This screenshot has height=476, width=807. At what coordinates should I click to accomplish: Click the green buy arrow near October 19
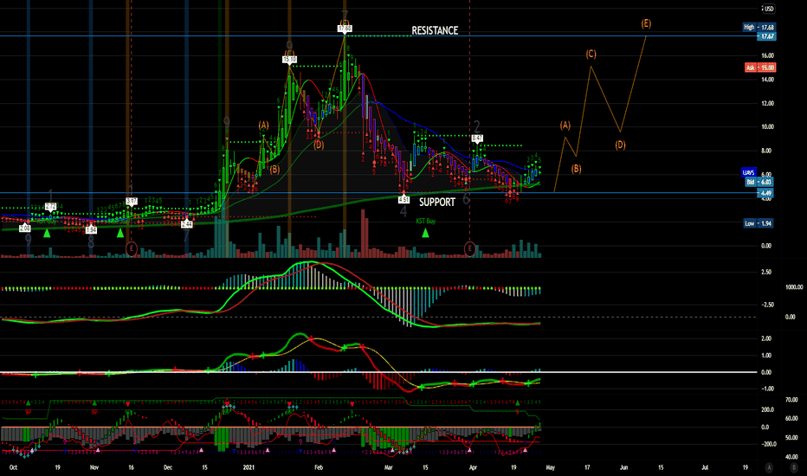pos(47,233)
